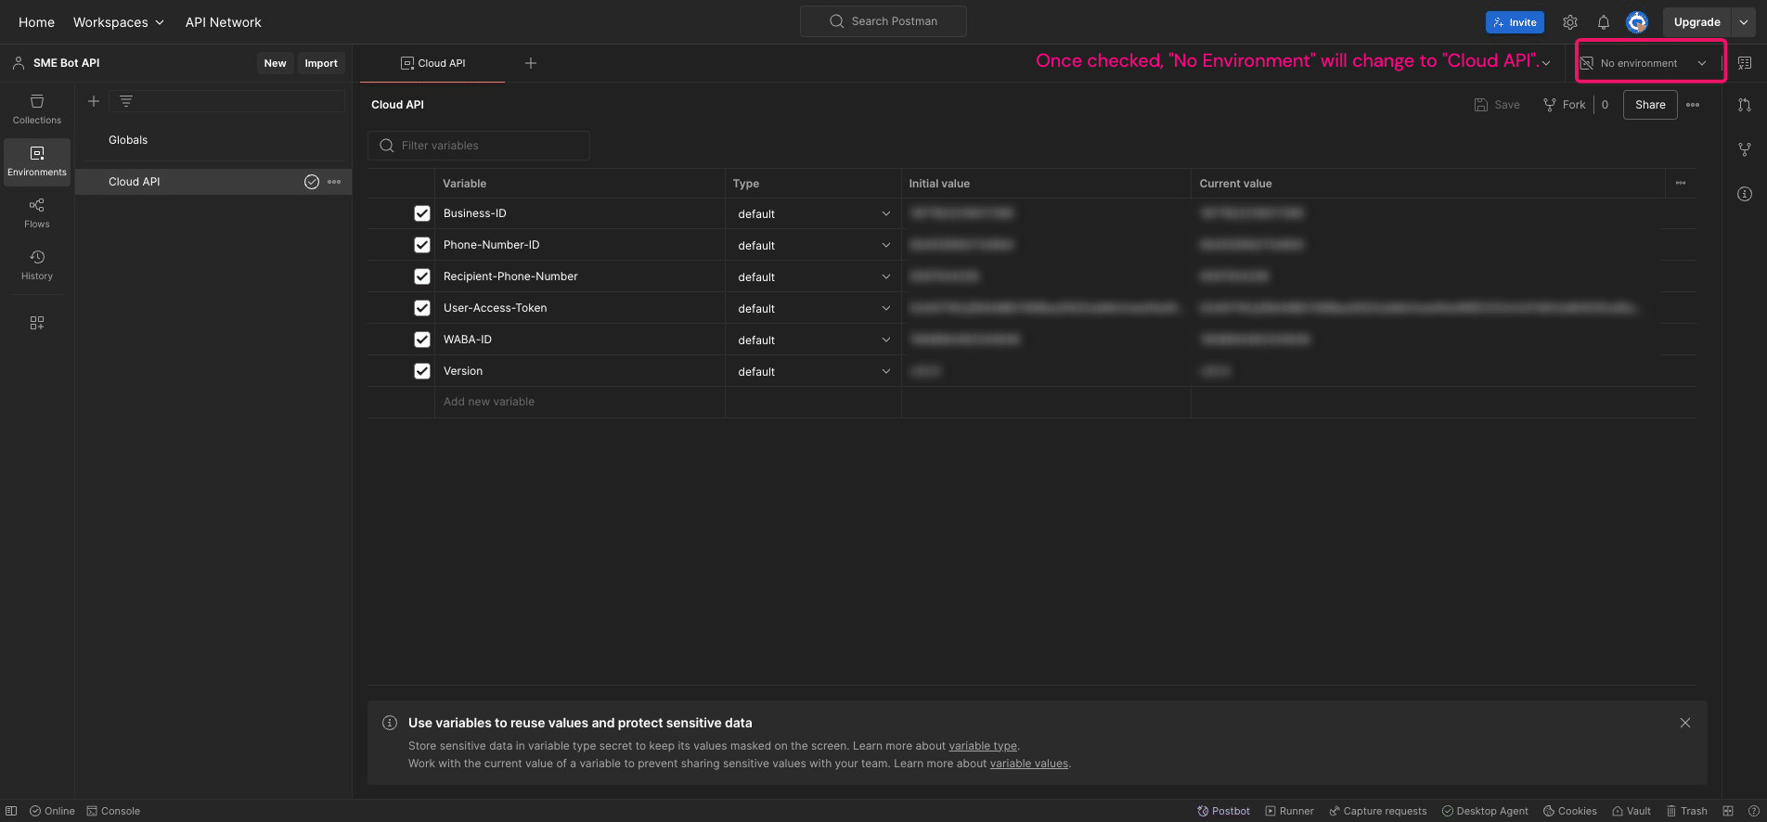
Task: Open API Network
Action: coord(223,22)
